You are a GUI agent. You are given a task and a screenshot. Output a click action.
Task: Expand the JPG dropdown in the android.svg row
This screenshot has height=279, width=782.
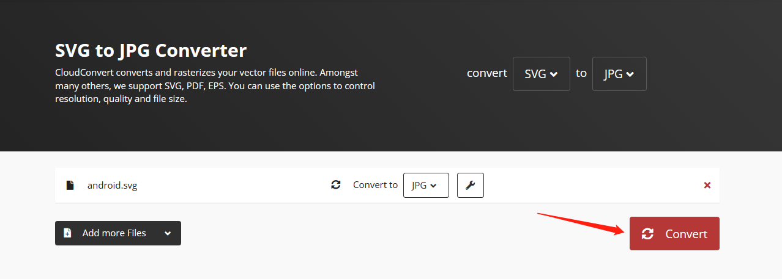[425, 186]
